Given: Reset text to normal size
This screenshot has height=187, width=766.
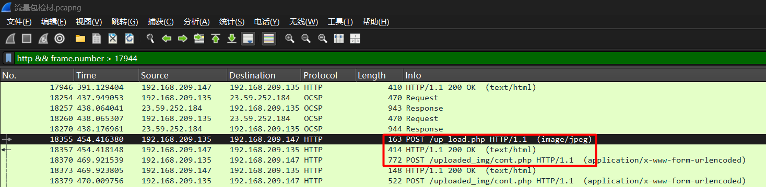Looking at the screenshot, I should coord(322,38).
